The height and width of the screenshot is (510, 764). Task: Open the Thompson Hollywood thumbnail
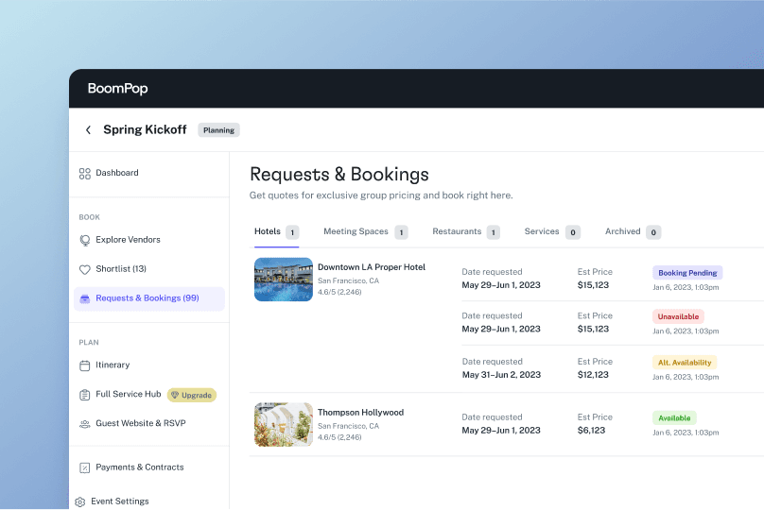tap(284, 424)
